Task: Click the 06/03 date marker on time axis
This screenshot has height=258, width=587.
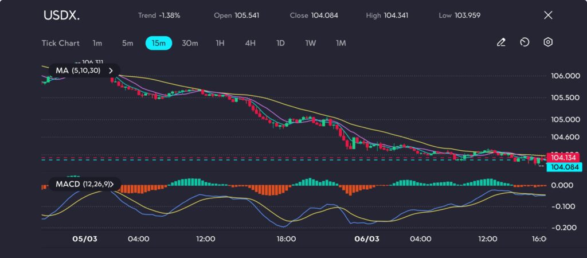Action: click(x=367, y=239)
